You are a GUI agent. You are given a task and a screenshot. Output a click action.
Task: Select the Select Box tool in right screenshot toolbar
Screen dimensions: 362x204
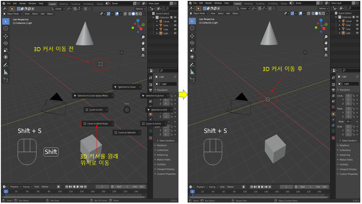192,21
